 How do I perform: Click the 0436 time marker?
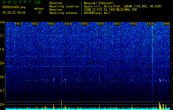pos(101,24)
